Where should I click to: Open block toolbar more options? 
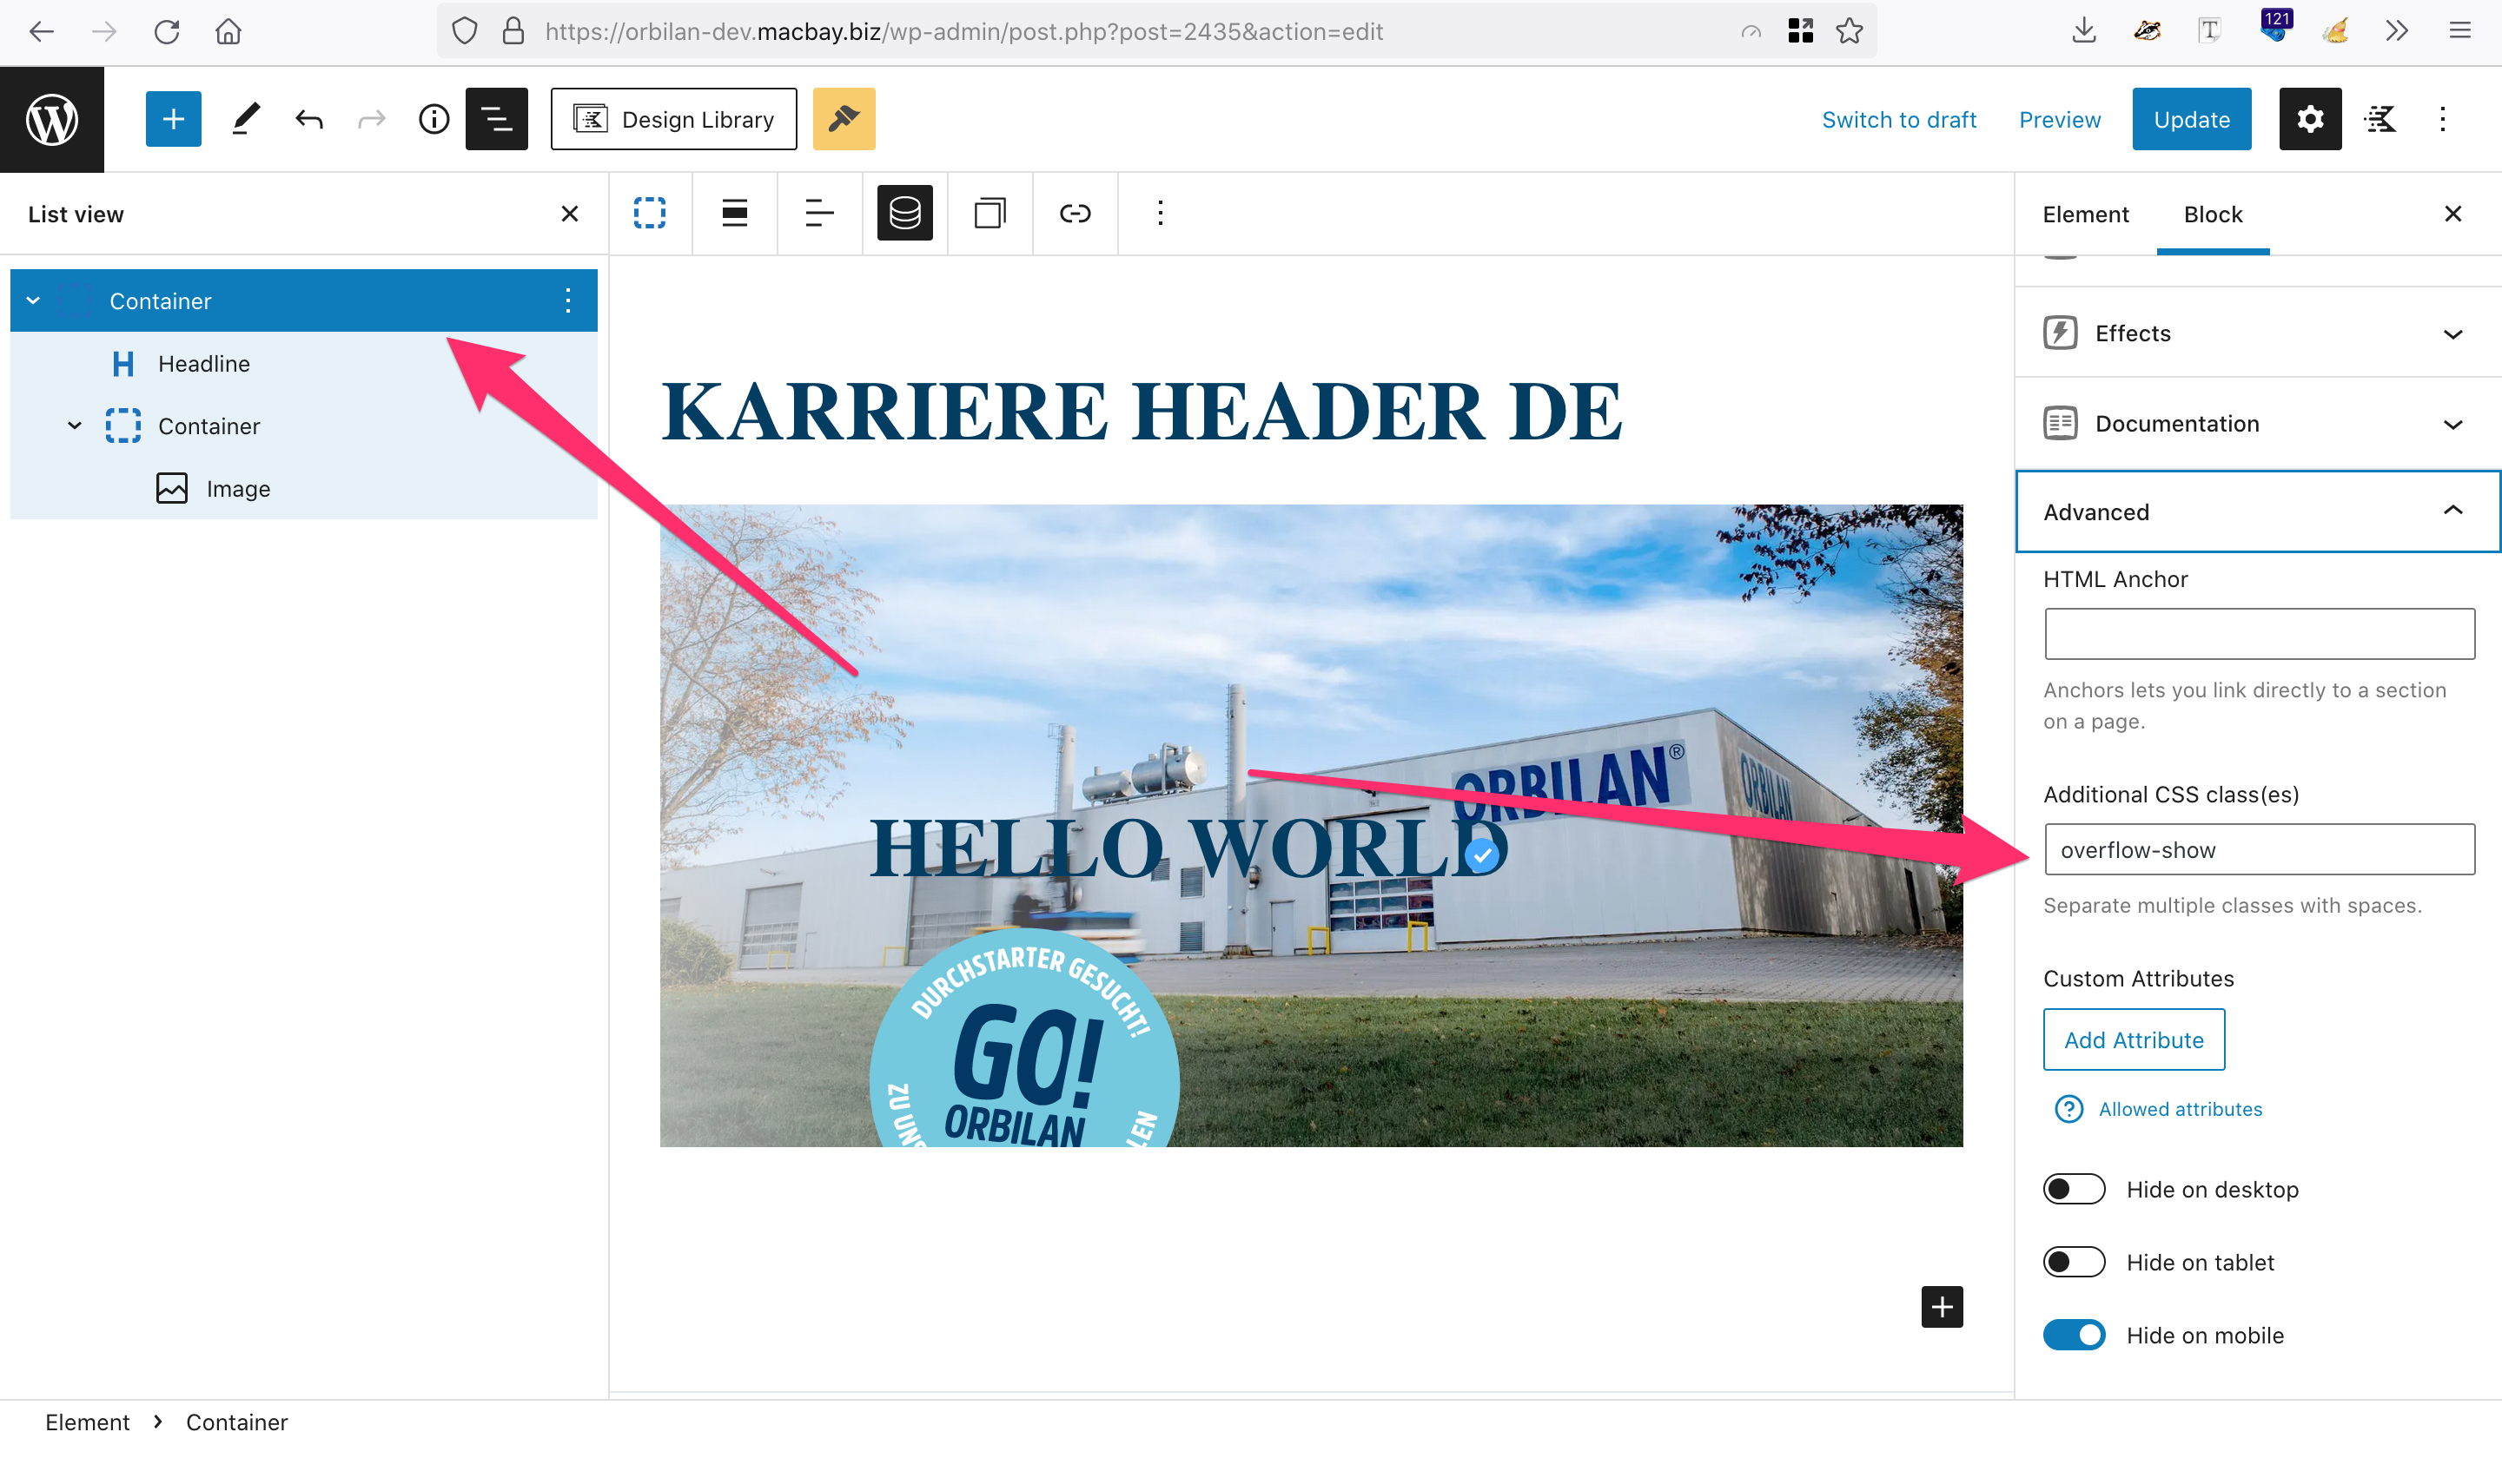click(1160, 213)
